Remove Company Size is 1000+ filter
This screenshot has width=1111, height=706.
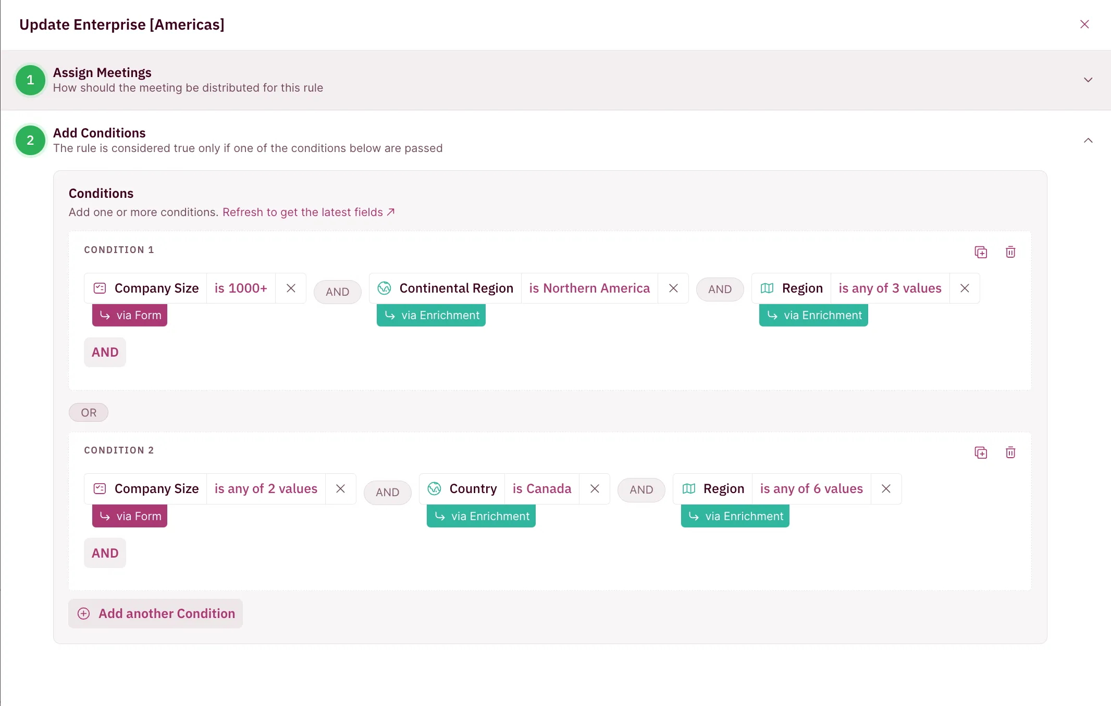pyautogui.click(x=291, y=288)
